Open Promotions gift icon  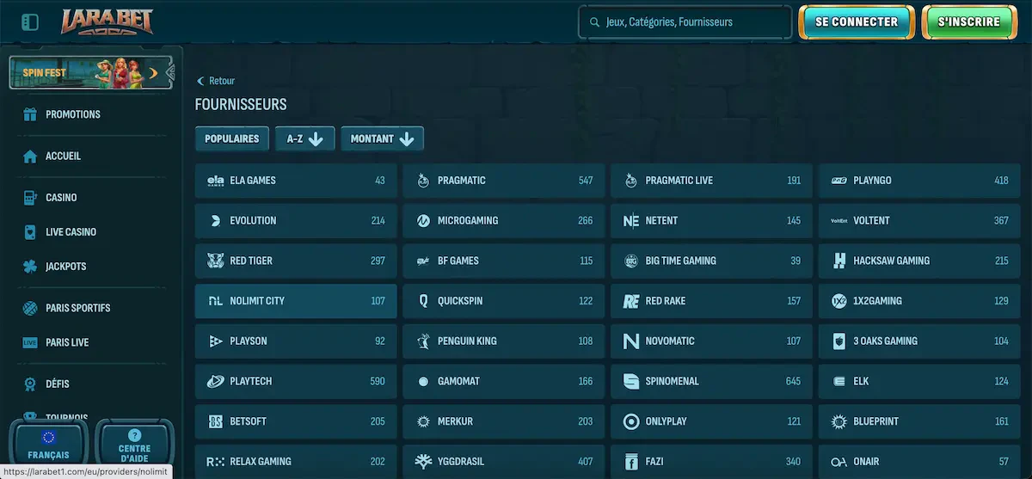pyautogui.click(x=30, y=114)
